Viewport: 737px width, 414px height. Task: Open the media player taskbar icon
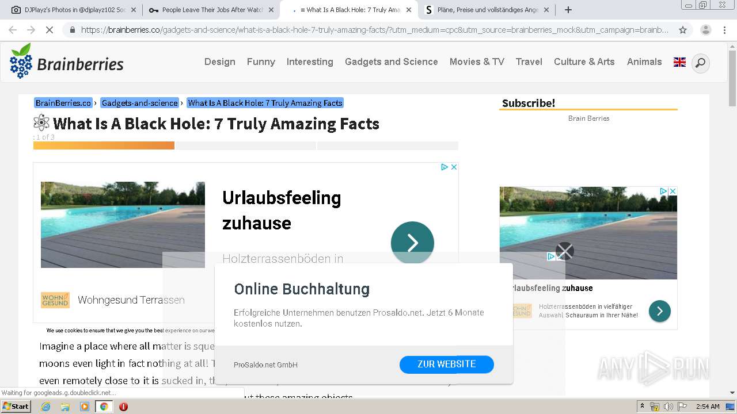tap(85, 407)
